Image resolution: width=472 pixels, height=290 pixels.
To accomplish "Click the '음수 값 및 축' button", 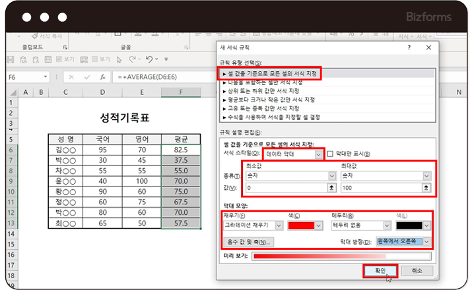I will [249, 242].
